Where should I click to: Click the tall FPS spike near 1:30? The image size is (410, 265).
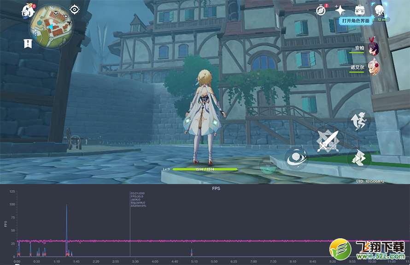click(x=66, y=230)
